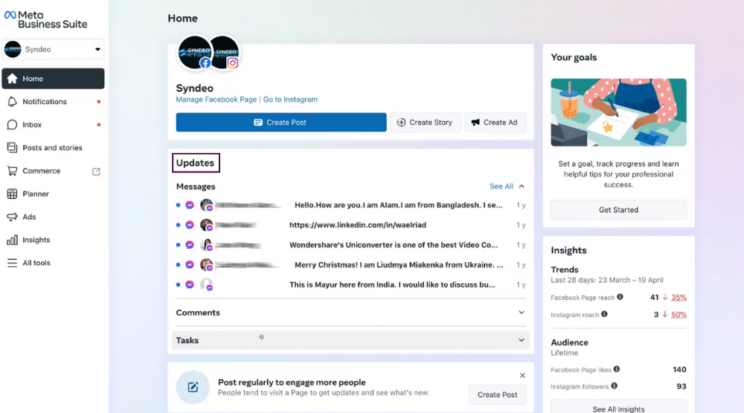Open the Manage Facebook Page link
This screenshot has height=413, width=744.
(x=217, y=100)
